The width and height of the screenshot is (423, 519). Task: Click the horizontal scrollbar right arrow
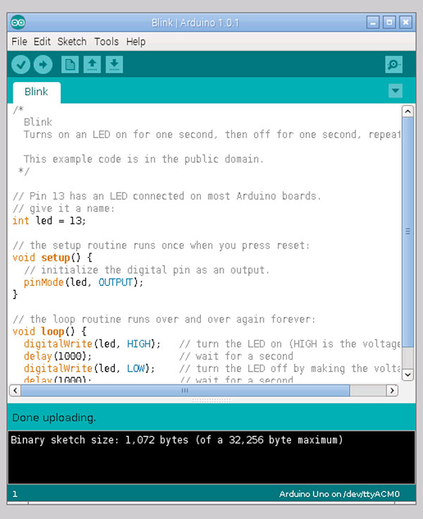(392, 390)
